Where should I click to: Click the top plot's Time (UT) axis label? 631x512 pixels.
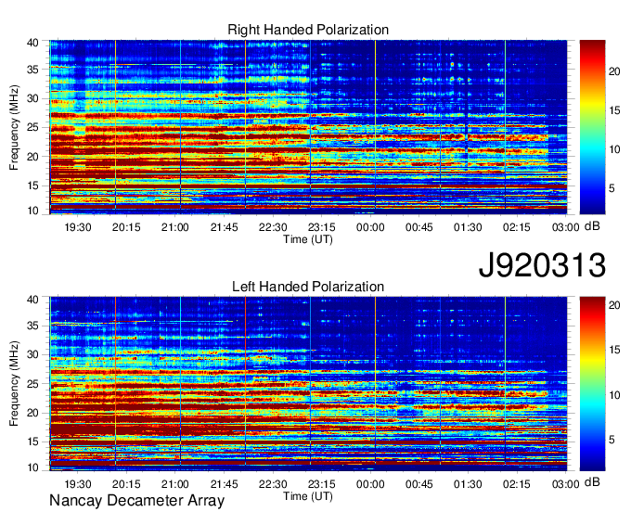[x=308, y=239]
